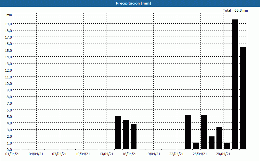The width and height of the screenshot is (260, 162).
Task: Click the 11,0 y-axis value
Action: coord(8,77)
